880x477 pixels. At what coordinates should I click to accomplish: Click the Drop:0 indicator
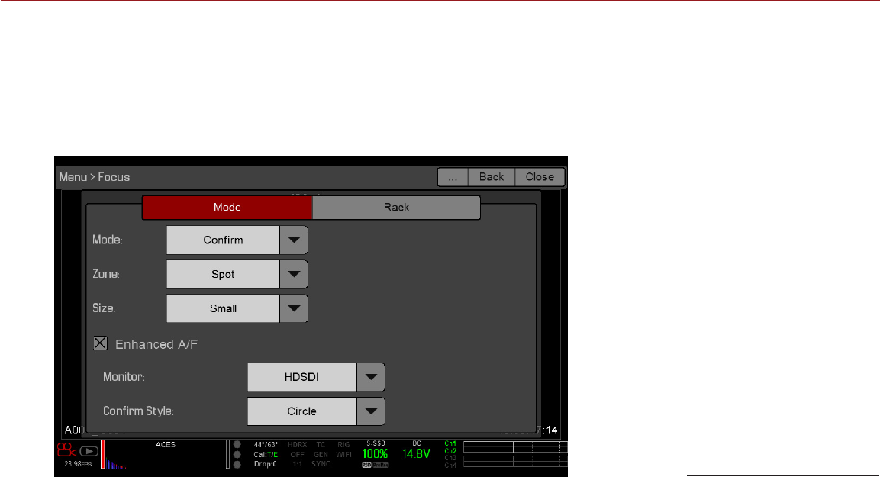[x=265, y=464]
